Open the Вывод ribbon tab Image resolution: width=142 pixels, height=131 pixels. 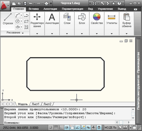(122, 9)
